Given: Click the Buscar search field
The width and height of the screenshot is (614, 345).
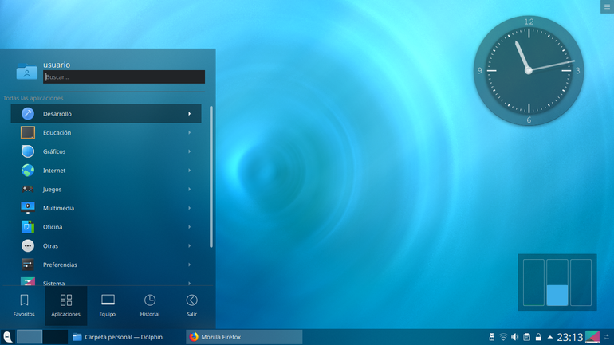Looking at the screenshot, I should (x=124, y=77).
